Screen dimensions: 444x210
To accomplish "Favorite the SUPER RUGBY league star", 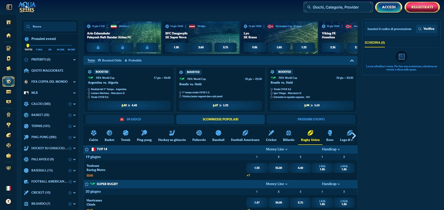I will pos(87,184).
